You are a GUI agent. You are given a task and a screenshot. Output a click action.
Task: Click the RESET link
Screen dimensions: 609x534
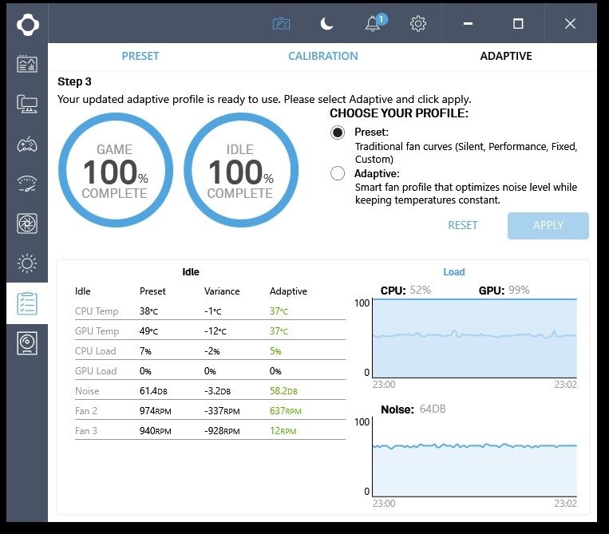point(463,225)
